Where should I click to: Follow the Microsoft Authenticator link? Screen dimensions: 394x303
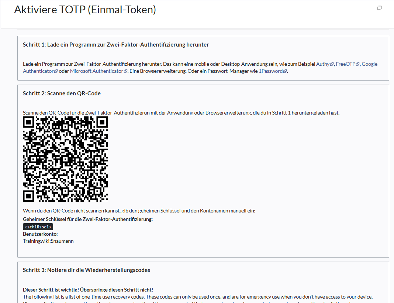pyautogui.click(x=96, y=71)
